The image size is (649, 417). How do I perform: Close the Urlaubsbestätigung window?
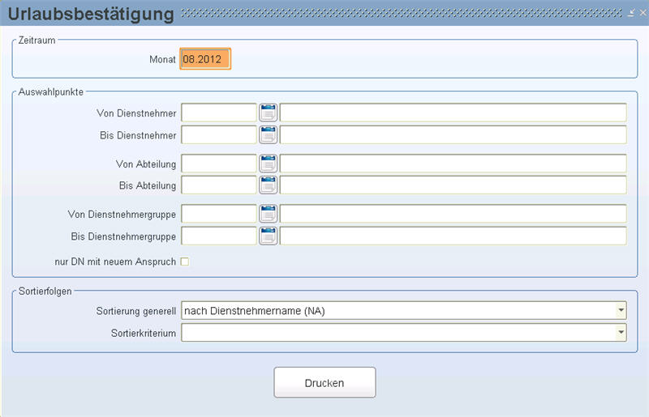(x=642, y=14)
